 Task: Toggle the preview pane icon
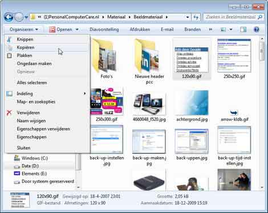click(x=243, y=30)
